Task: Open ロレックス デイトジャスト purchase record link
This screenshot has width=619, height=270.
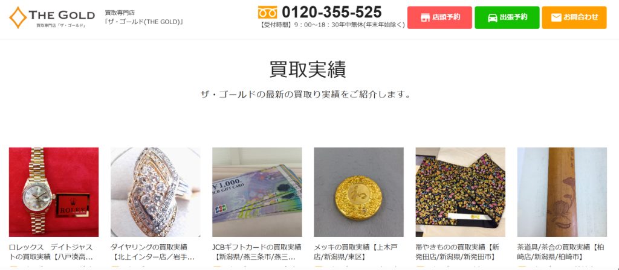Action: 51,253
